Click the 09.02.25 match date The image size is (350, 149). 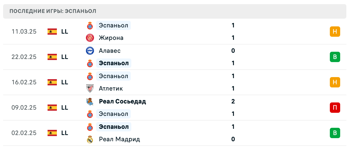24,108
